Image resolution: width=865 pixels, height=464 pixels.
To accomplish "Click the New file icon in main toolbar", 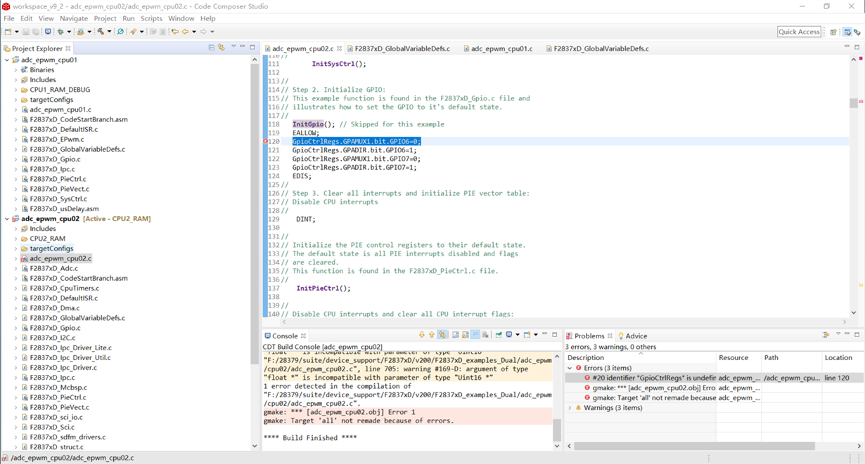I will 8,32.
